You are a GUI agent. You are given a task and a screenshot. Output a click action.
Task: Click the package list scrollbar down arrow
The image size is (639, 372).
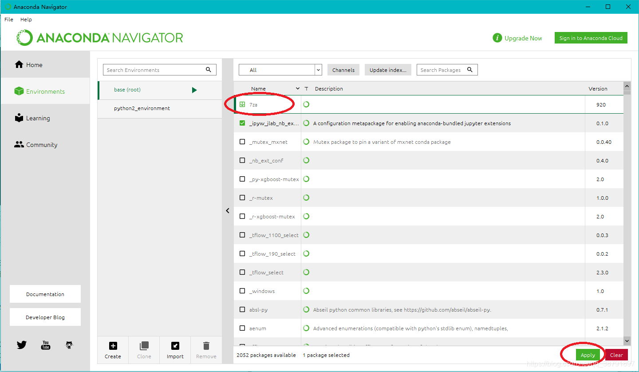[x=627, y=341]
